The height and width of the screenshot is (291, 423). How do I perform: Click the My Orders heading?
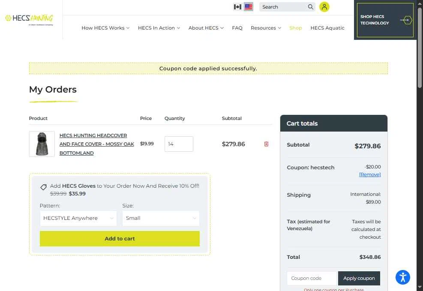pos(53,90)
